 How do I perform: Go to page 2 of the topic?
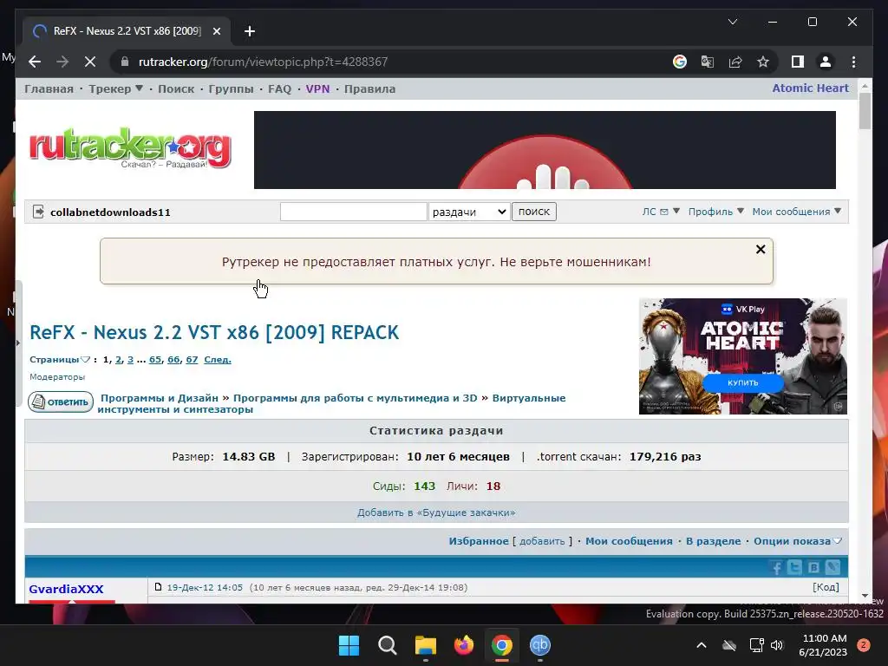click(118, 360)
